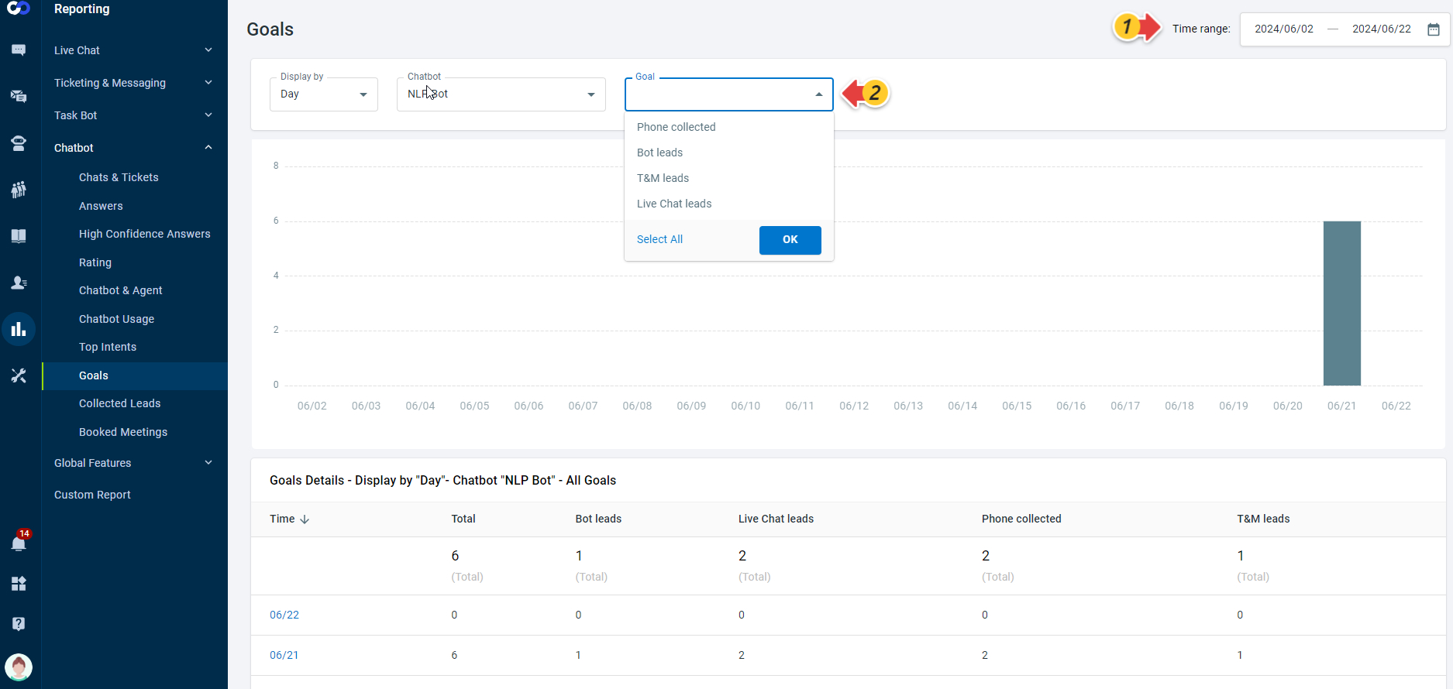Edit the start date 2024/06/02

click(x=1284, y=29)
